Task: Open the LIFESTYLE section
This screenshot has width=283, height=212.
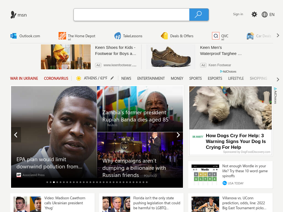Action: click(236, 78)
